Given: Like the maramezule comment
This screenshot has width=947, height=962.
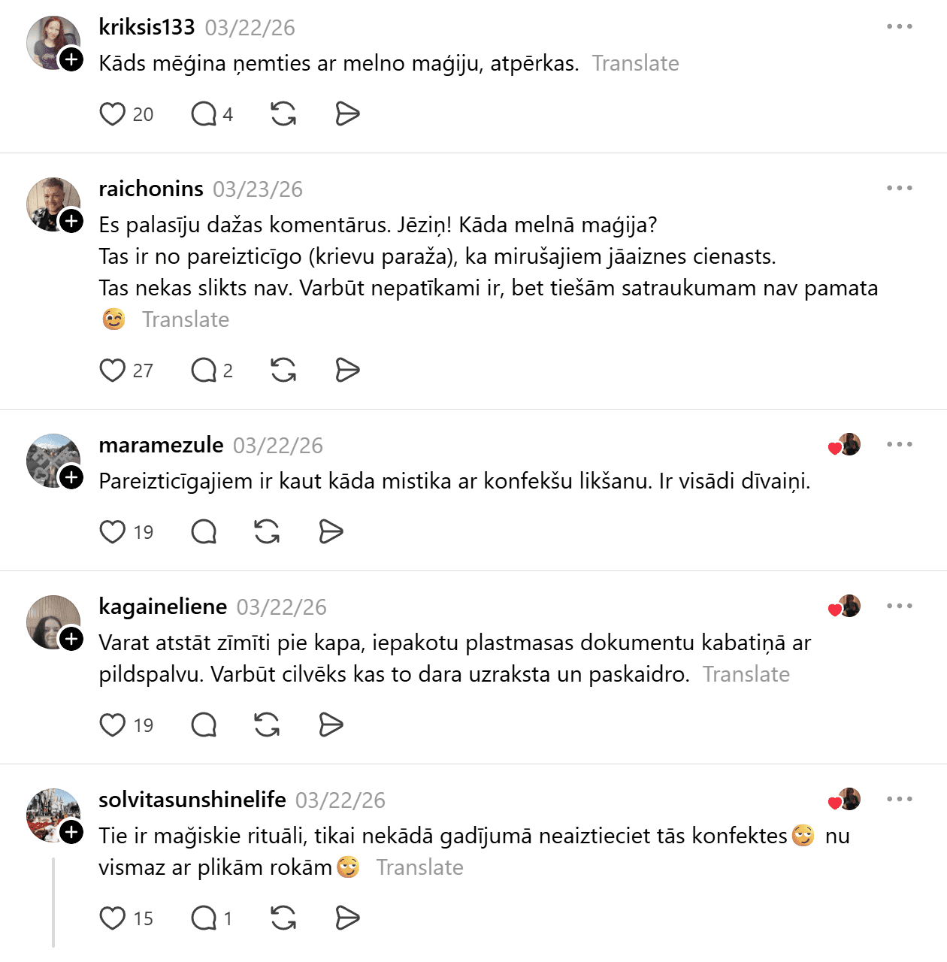Looking at the screenshot, I should click(113, 532).
